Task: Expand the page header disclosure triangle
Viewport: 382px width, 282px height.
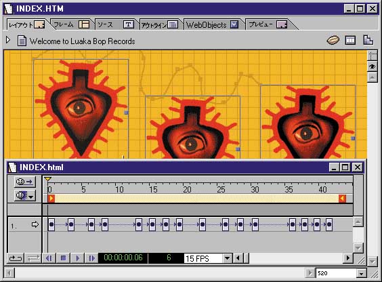Action: coord(8,40)
